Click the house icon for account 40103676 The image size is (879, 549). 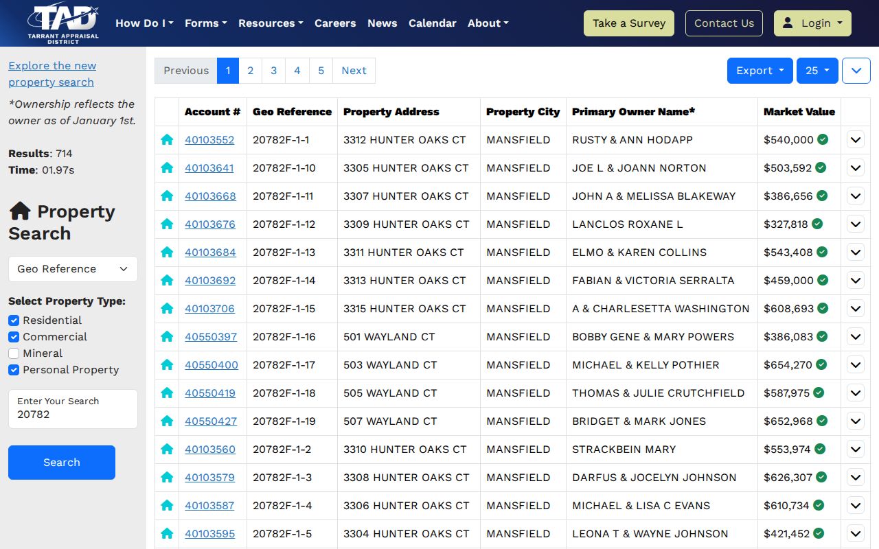pos(167,224)
